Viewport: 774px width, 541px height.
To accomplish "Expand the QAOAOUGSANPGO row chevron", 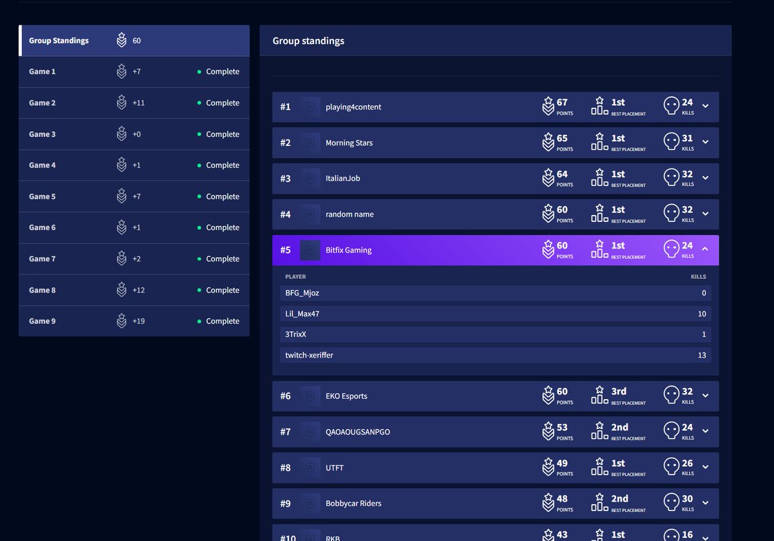I will pyautogui.click(x=705, y=432).
